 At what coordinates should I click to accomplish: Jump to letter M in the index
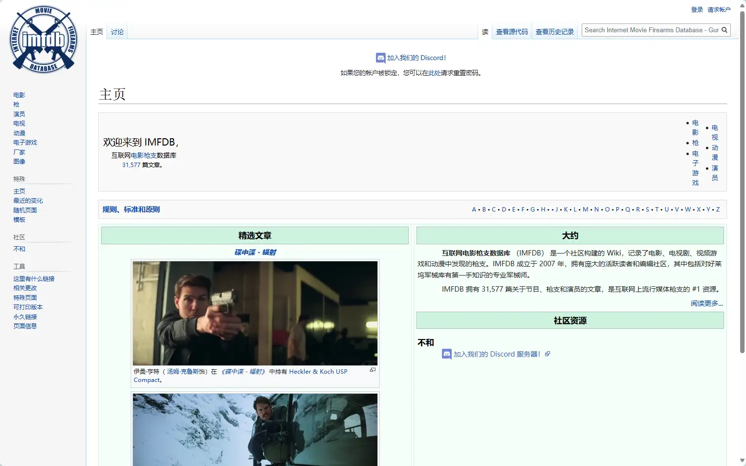pyautogui.click(x=585, y=210)
